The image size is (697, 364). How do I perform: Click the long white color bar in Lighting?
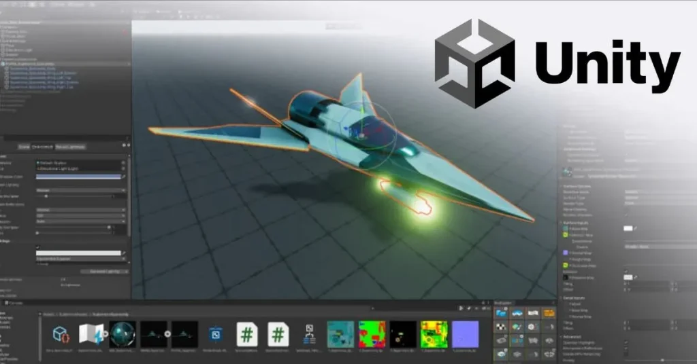[78, 253]
